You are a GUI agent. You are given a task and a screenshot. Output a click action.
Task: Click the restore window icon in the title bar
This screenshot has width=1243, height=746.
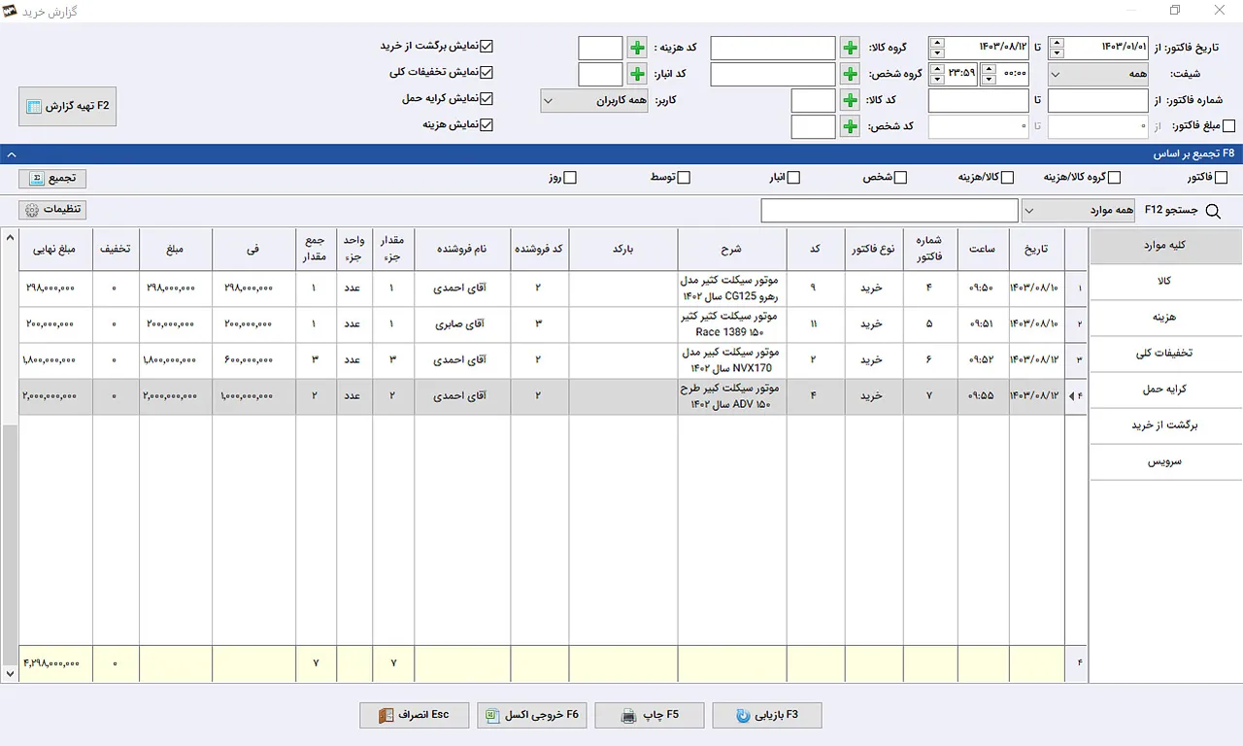click(1175, 11)
